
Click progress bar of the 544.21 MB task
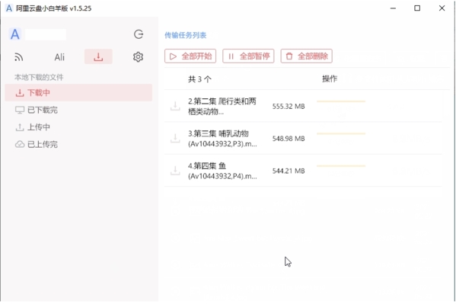point(341,166)
